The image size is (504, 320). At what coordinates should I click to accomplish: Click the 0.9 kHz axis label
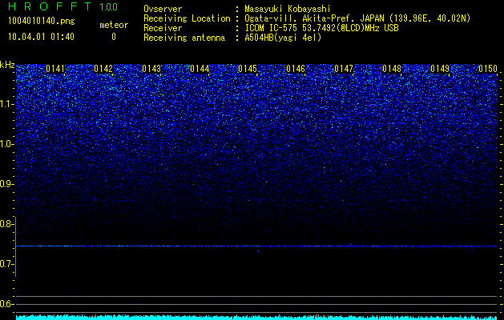(x=6, y=184)
